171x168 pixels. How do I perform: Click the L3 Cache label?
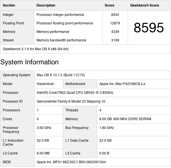(x=73, y=153)
